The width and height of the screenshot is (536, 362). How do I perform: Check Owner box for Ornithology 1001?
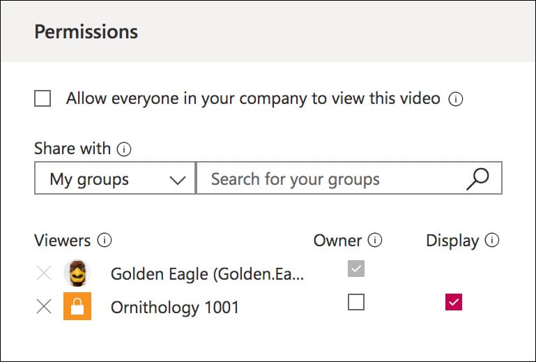coord(356,302)
